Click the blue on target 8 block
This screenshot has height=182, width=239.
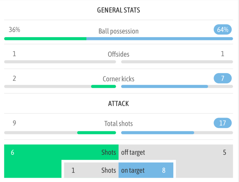tap(146, 170)
